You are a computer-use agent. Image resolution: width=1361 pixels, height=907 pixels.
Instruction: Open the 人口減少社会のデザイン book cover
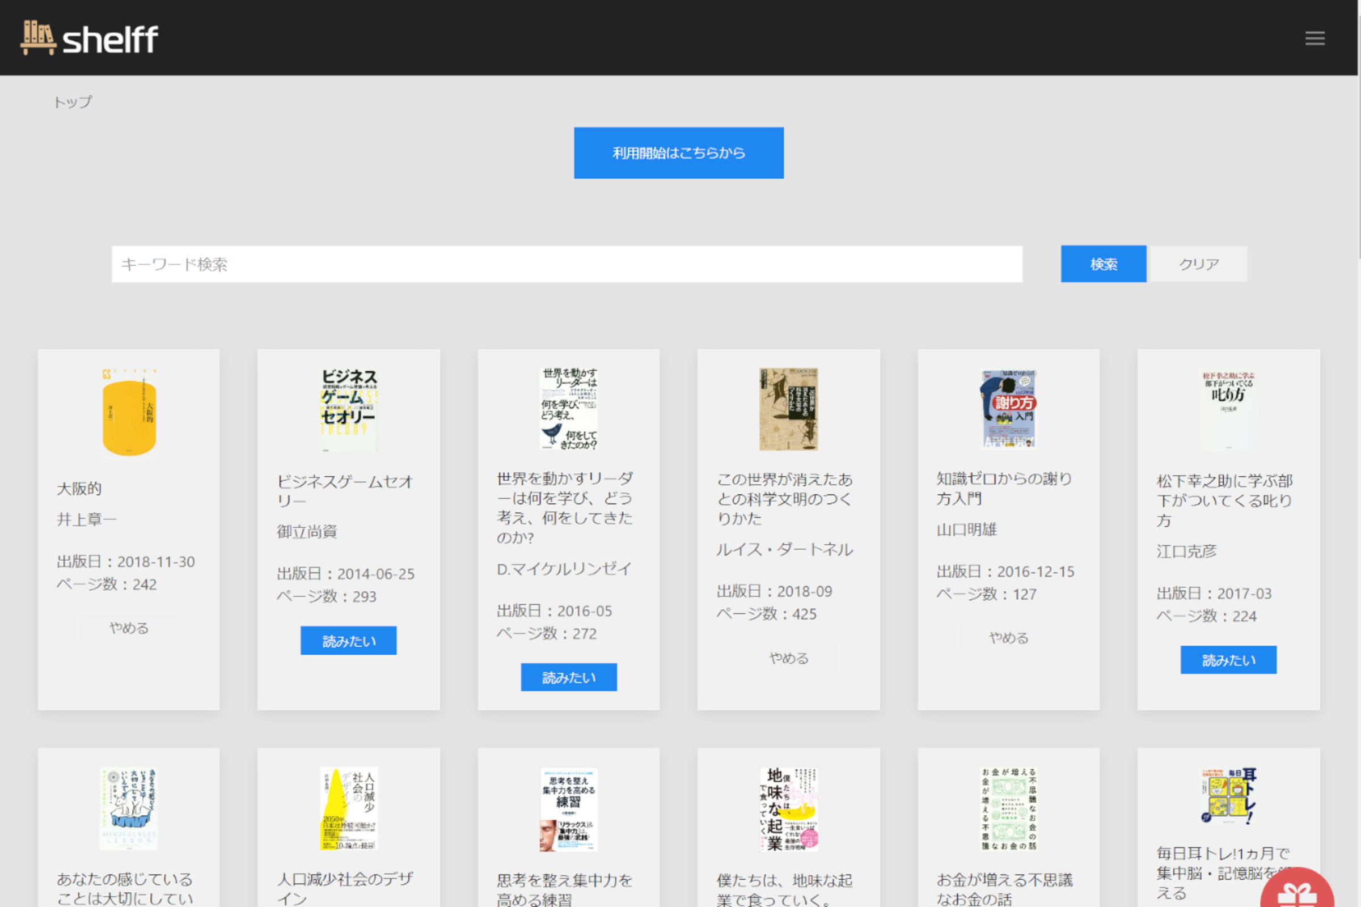point(349,809)
